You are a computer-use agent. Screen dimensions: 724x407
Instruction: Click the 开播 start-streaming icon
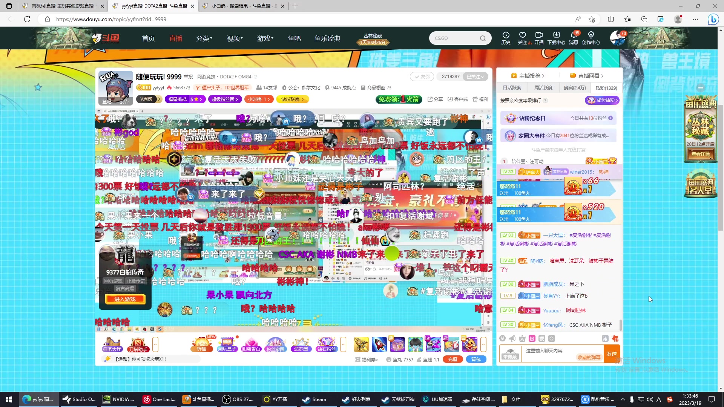pyautogui.click(x=539, y=38)
